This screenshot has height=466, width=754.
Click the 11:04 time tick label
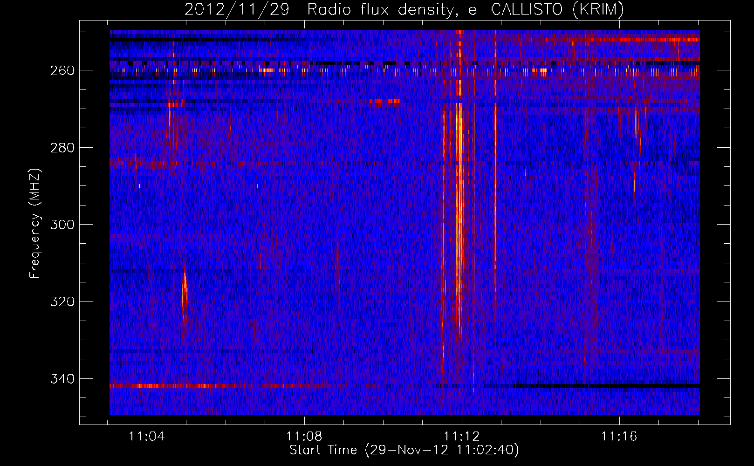(x=147, y=437)
